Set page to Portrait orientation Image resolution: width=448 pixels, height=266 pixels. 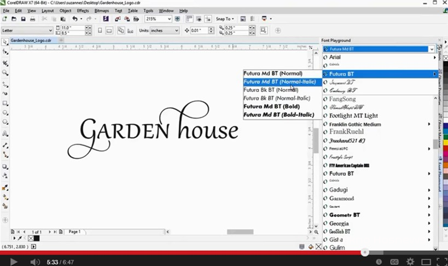(x=100, y=30)
